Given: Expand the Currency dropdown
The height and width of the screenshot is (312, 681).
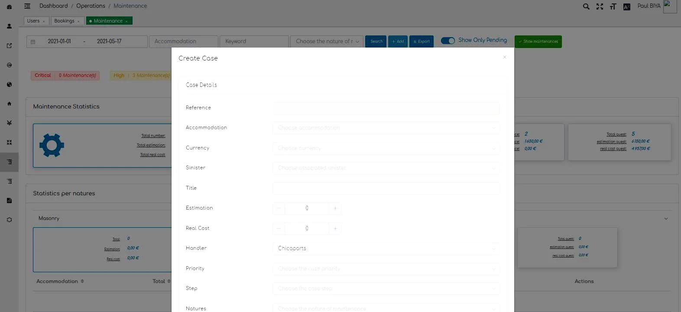Looking at the screenshot, I should (386, 148).
